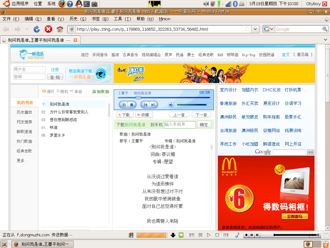Toggle 循环 loop playback mode
330x248 pixels.
pos(48,91)
